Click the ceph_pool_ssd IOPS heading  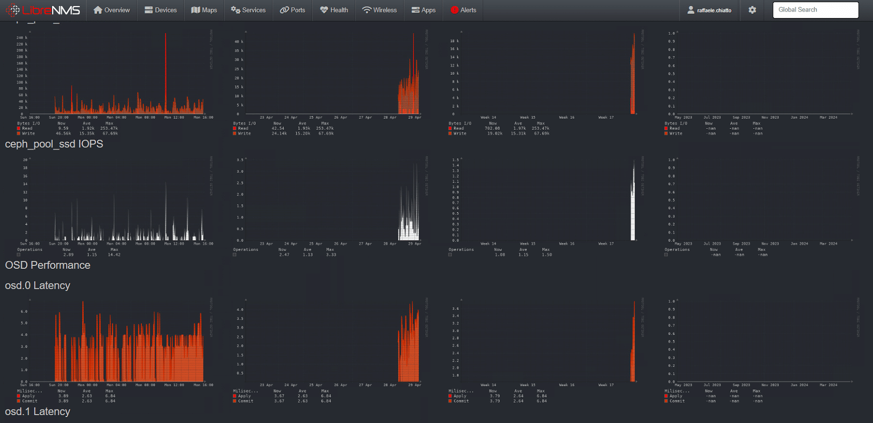[54, 144]
